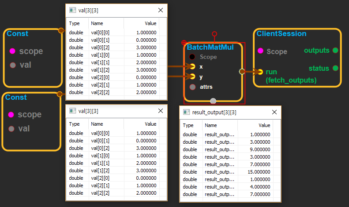Click the run input pin on ClientSession
The width and height of the screenshot is (349, 207).
261,72
